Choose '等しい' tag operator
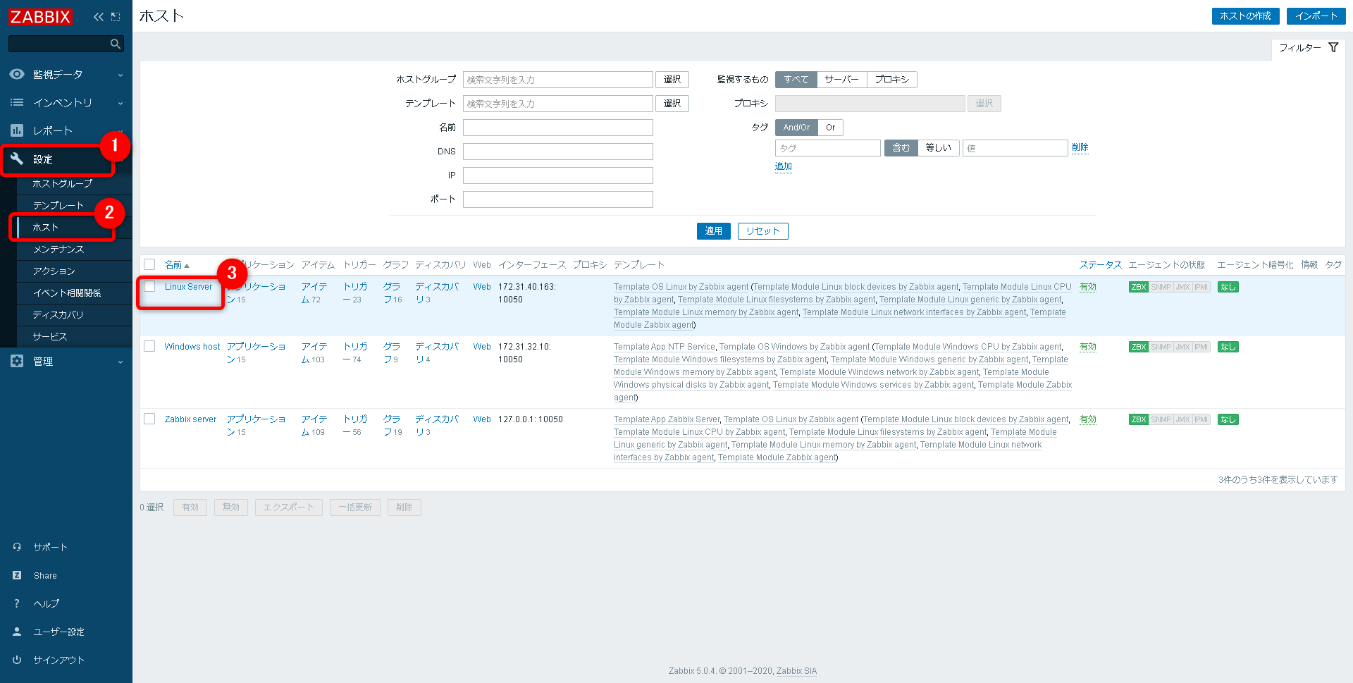Screen dimensions: 1353x683 click(939, 148)
